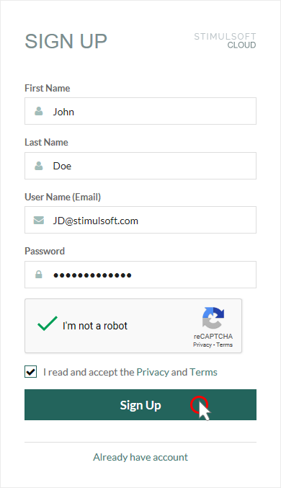
Task: Click the I'm not a robot label
Action: pos(95,326)
